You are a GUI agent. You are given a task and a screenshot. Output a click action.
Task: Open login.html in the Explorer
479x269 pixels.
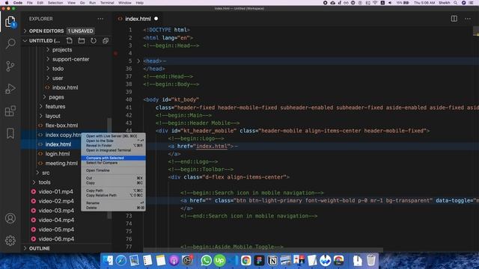click(58, 154)
